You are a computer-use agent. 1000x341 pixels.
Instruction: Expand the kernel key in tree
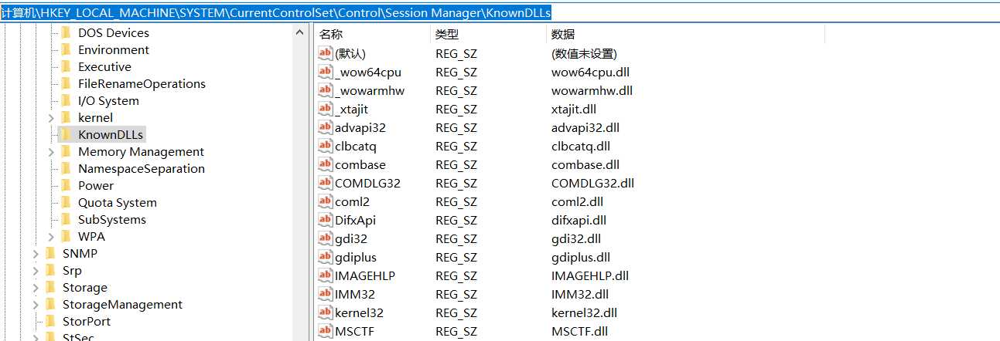[51, 118]
